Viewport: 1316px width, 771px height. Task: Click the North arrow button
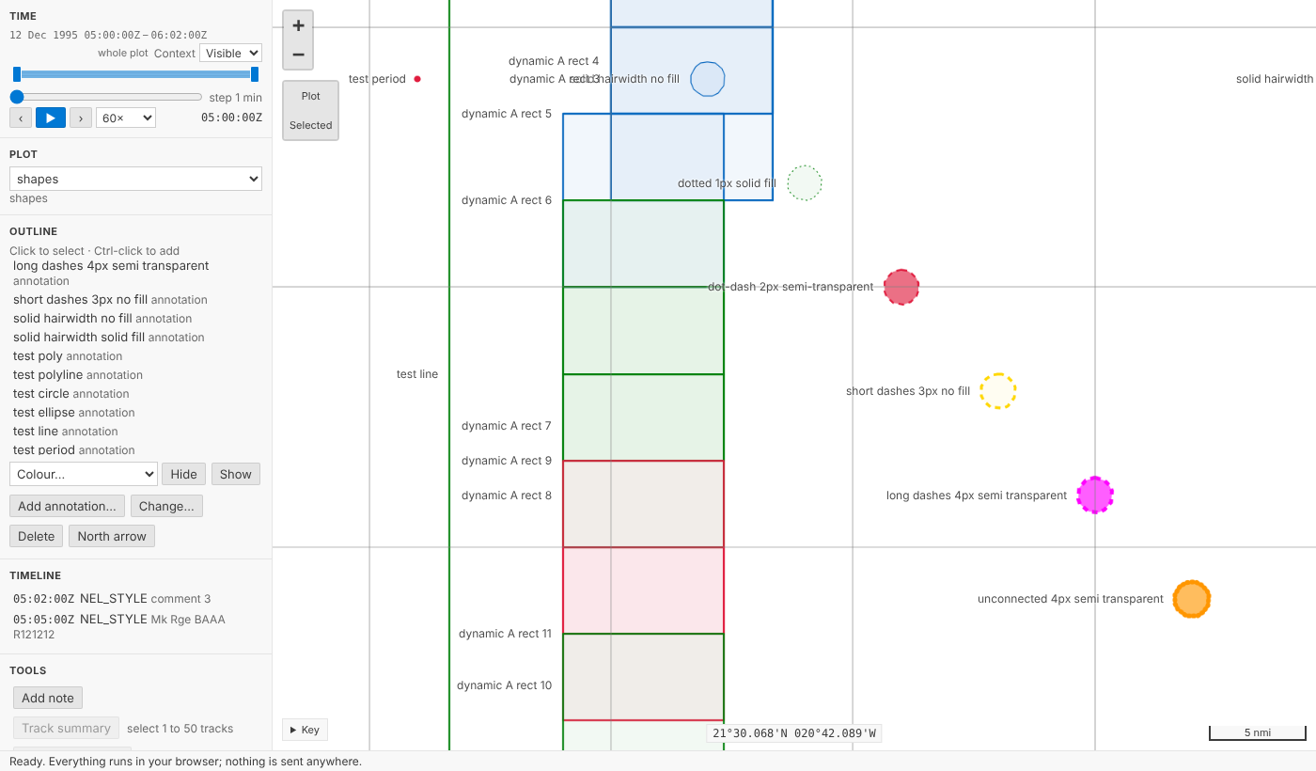point(112,536)
